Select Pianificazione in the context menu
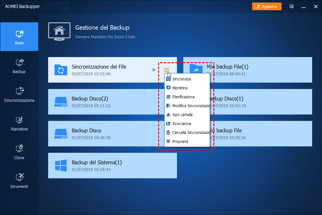Viewport: 322px width, 215px height. coord(187,97)
